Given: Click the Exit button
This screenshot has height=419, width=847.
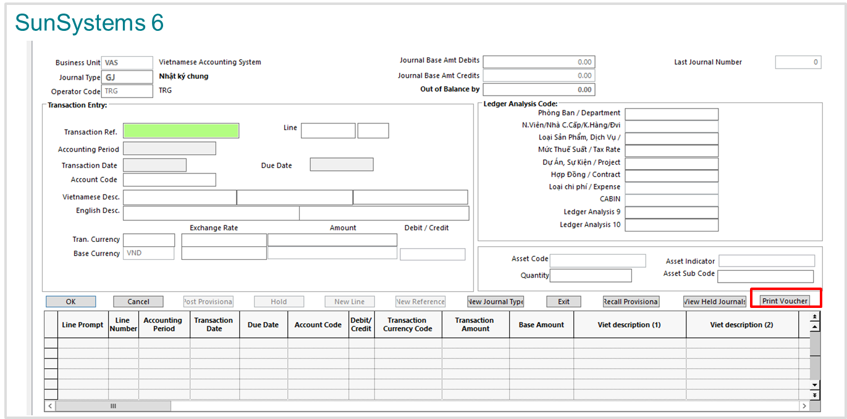Looking at the screenshot, I should pyautogui.click(x=563, y=302).
